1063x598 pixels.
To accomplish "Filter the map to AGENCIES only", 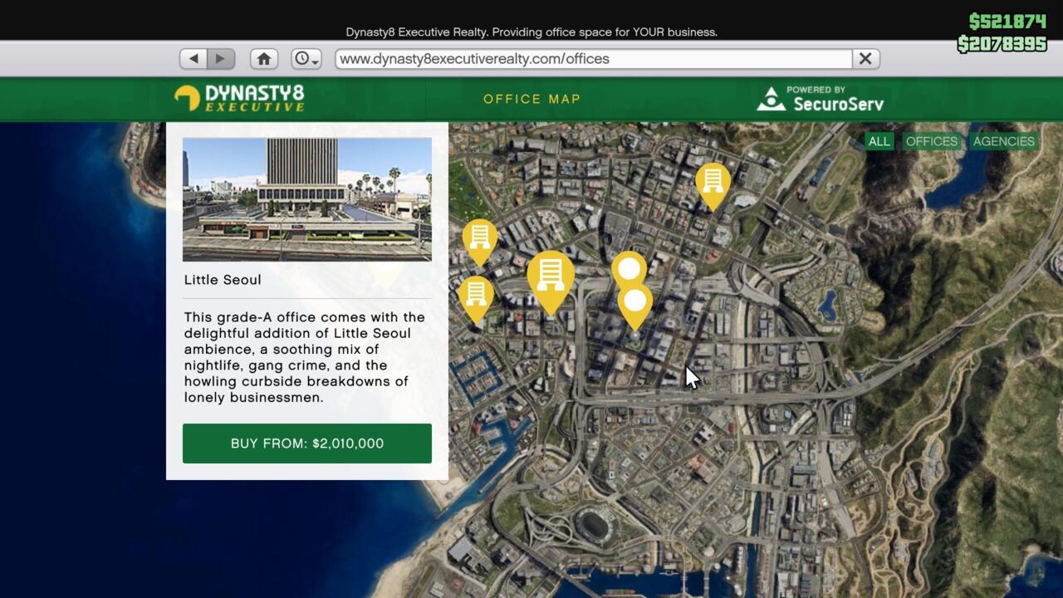I will coord(1003,141).
